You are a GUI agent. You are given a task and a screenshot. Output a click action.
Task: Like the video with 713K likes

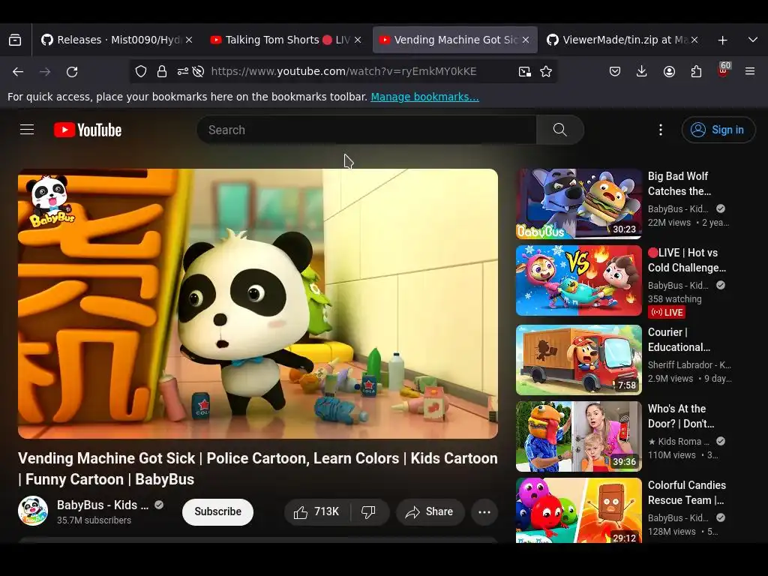(317, 511)
